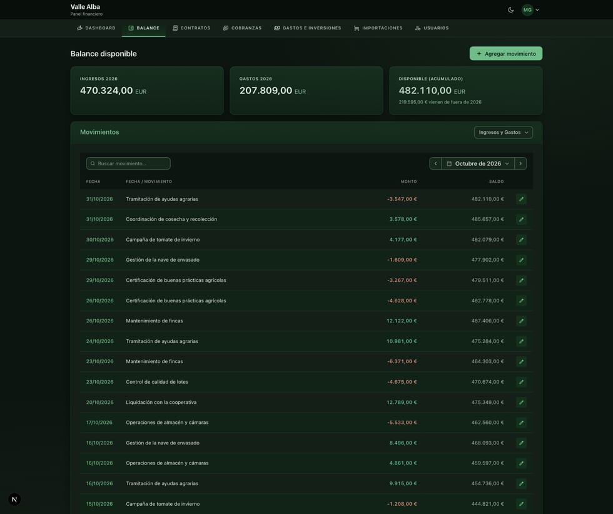Click Gastos 2026 card value 207.809,00
The height and width of the screenshot is (514, 613).
tap(266, 91)
